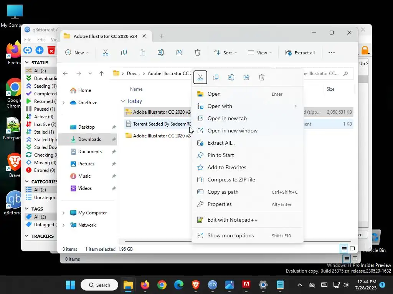Open Google Chrome desktop shortcut
This screenshot has width=393, height=294.
(14, 93)
